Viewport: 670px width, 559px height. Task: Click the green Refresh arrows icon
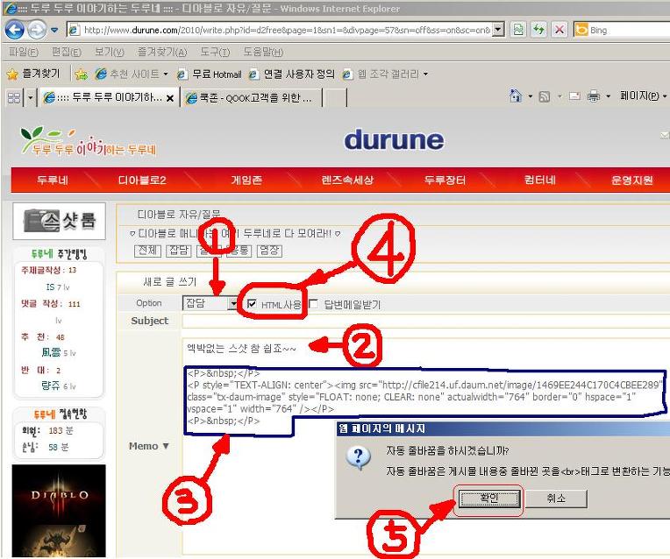point(538,30)
